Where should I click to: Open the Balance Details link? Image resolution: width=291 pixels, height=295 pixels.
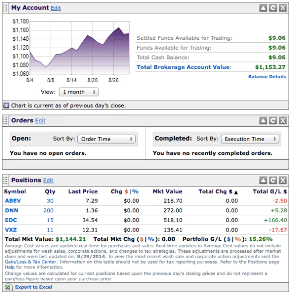click(x=267, y=77)
